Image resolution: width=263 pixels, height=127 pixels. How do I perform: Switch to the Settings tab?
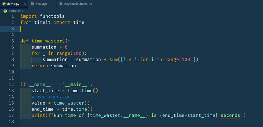pos(42,4)
